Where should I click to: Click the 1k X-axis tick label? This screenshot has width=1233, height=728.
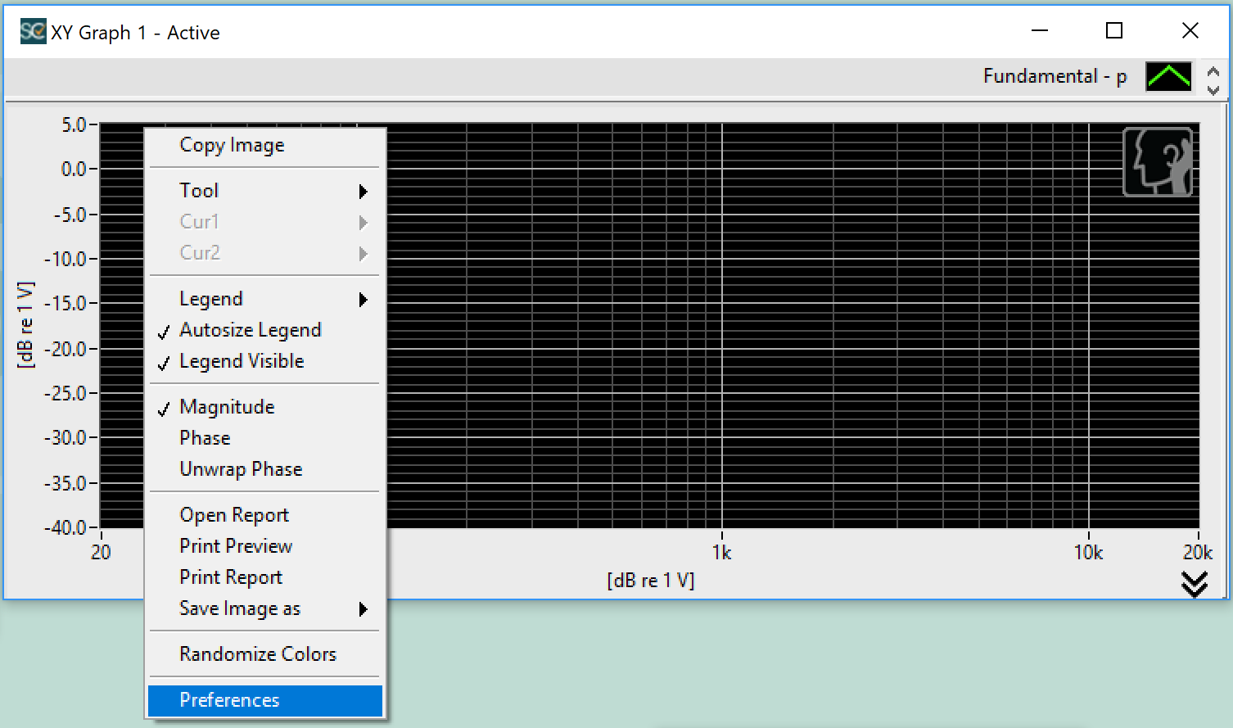(721, 553)
